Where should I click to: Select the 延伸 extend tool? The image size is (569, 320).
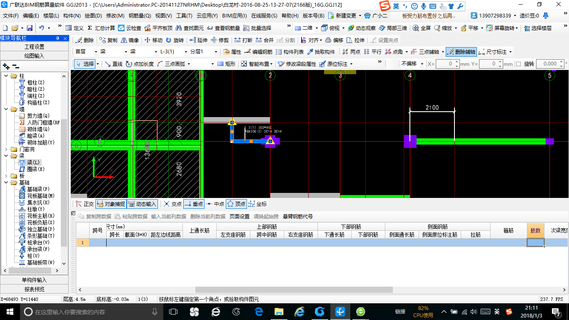pyautogui.click(x=198, y=40)
